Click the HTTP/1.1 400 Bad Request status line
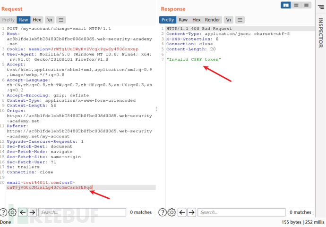Screen dimensions: 326x227 click(199, 29)
